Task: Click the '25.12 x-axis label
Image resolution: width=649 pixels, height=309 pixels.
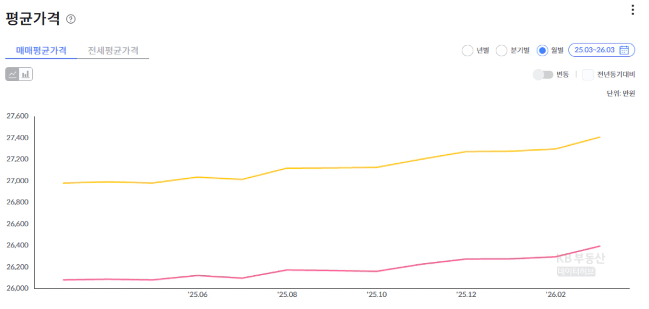Action: [x=466, y=295]
